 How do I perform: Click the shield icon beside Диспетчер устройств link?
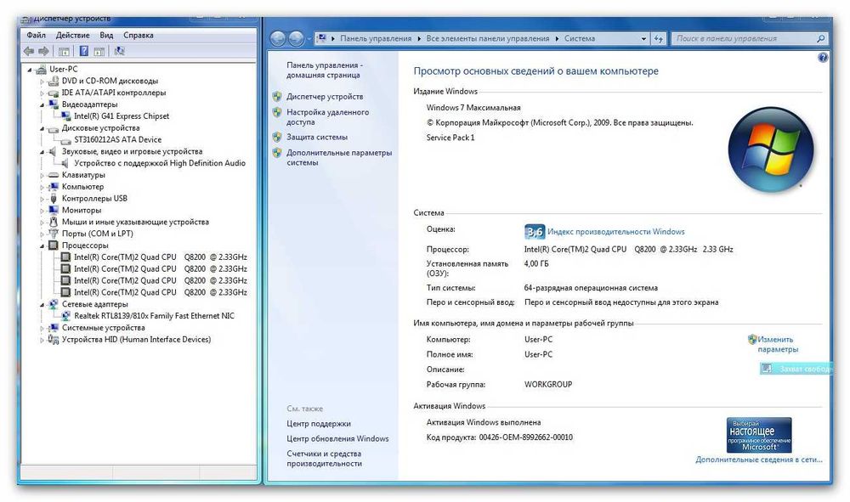click(278, 96)
